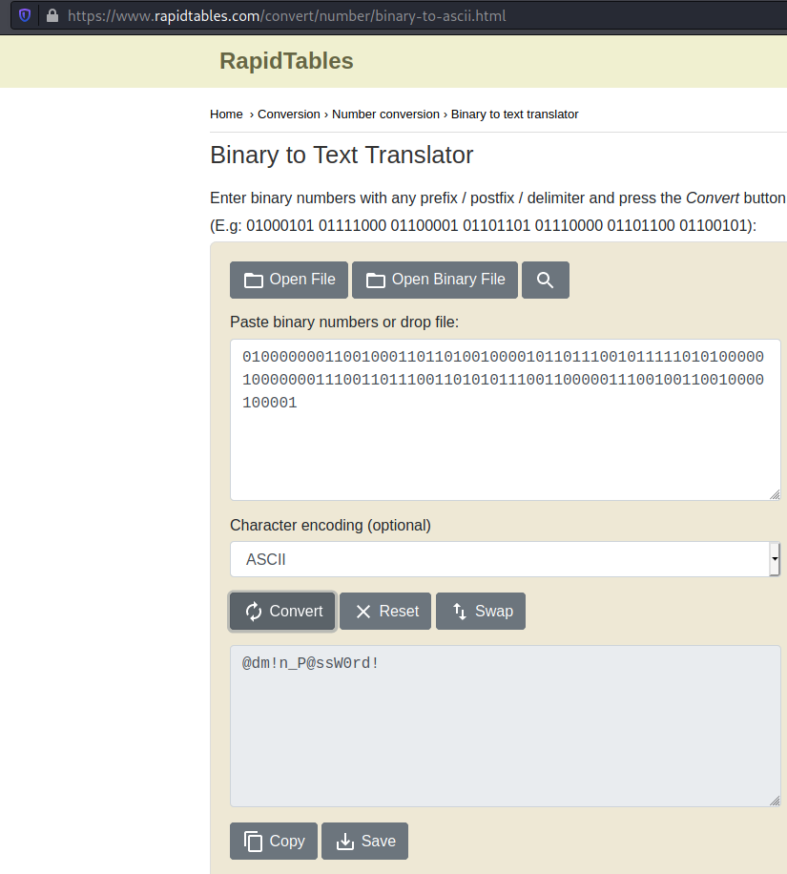
Task: Click the shield icon in the address bar
Action: pyautogui.click(x=25, y=16)
